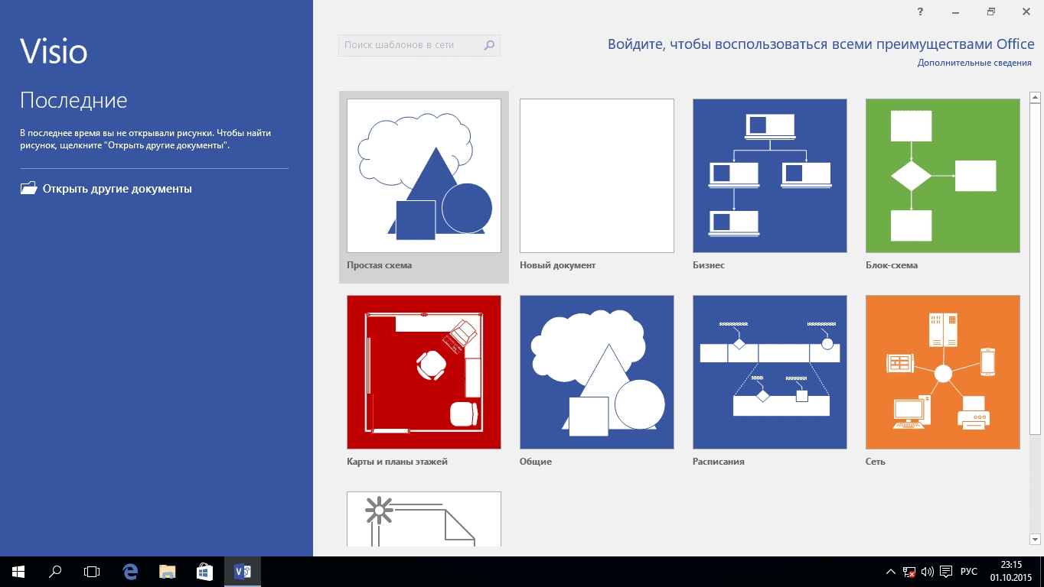Viewport: 1044px width, 587px height.
Task: Click the scrollbar up arrow in template list
Action: pyautogui.click(x=1035, y=97)
